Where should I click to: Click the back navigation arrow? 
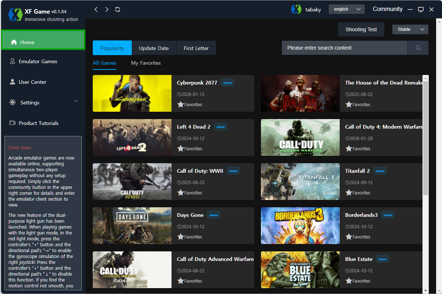tap(96, 10)
